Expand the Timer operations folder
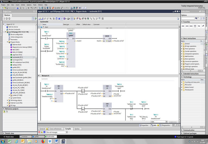This screenshot has width=208, height=144. click(x=182, y=49)
